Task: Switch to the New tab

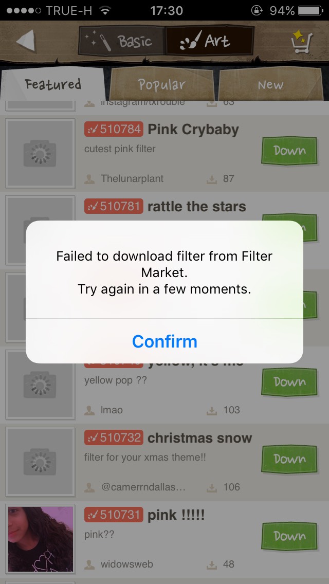Action: pos(271,84)
